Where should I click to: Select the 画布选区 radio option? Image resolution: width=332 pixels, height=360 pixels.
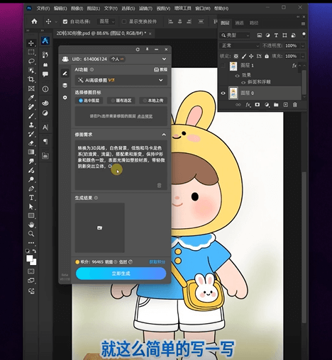point(121,101)
